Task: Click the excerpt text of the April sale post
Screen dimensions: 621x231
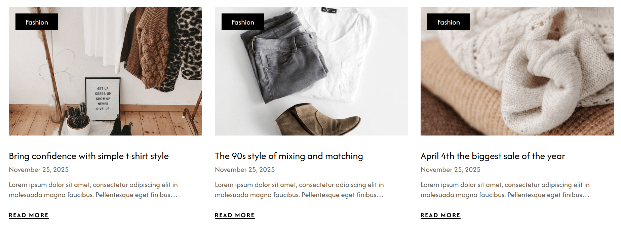Action: click(505, 190)
